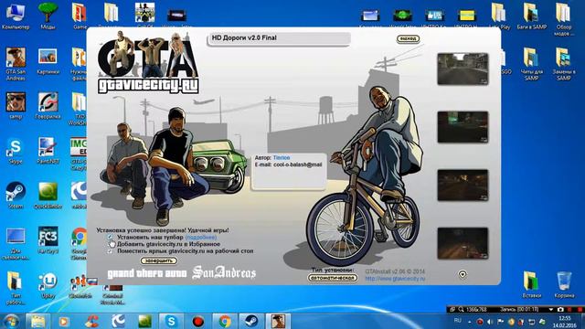Click the выход button in installer
Image resolution: width=585 pixels, height=329 pixels.
pos(409,38)
